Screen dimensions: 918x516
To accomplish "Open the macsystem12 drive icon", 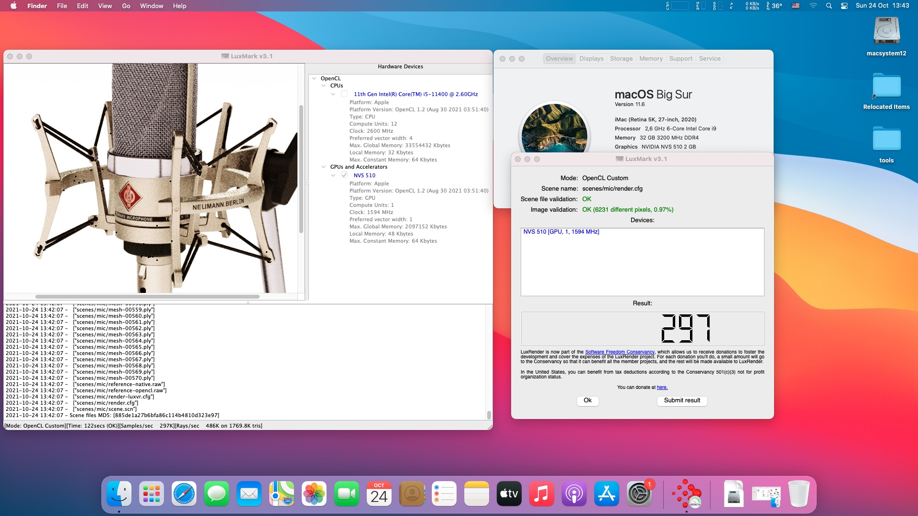I will point(886,32).
